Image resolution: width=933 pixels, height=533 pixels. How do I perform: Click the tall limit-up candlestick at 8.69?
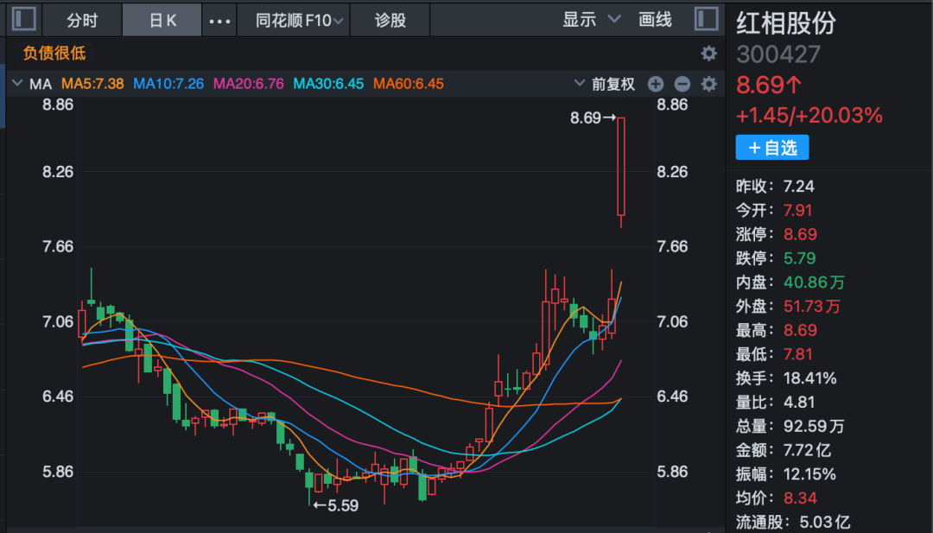click(621, 167)
